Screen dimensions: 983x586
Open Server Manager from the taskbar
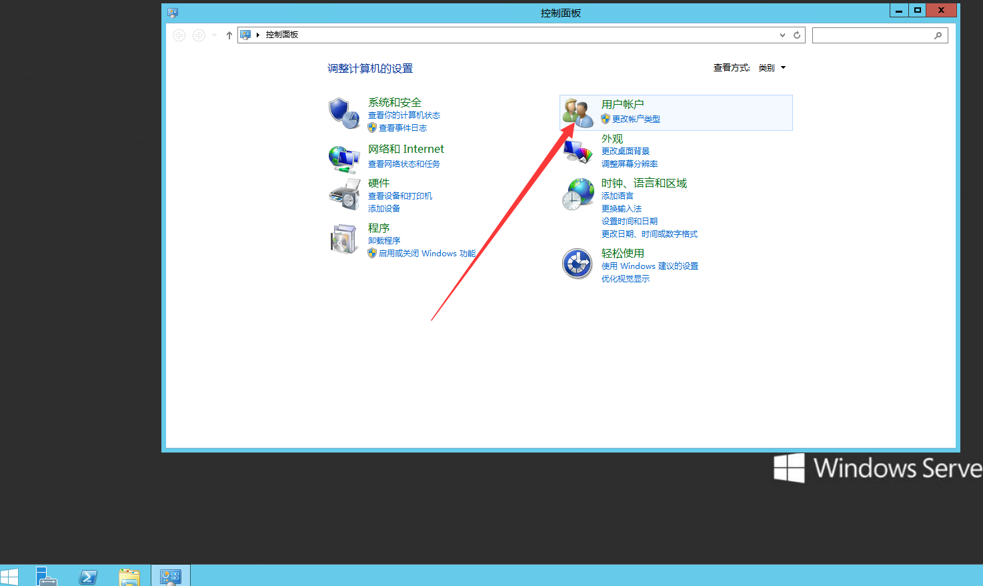coord(47,576)
